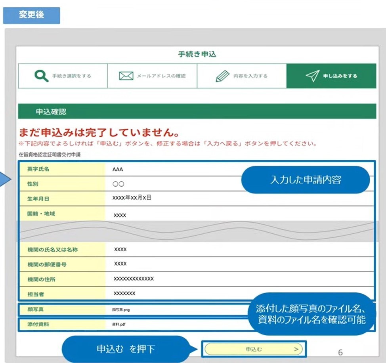Click the blue 変更後 label button
The height and width of the screenshot is (363, 386).
click(x=31, y=15)
